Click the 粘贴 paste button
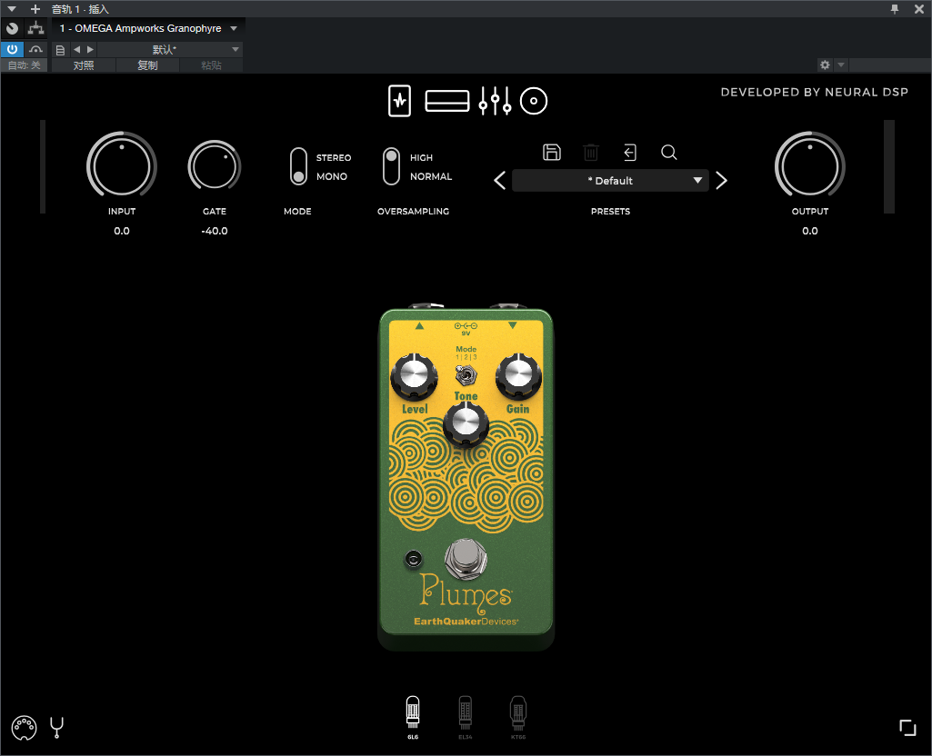Image resolution: width=932 pixels, height=756 pixels. click(211, 65)
